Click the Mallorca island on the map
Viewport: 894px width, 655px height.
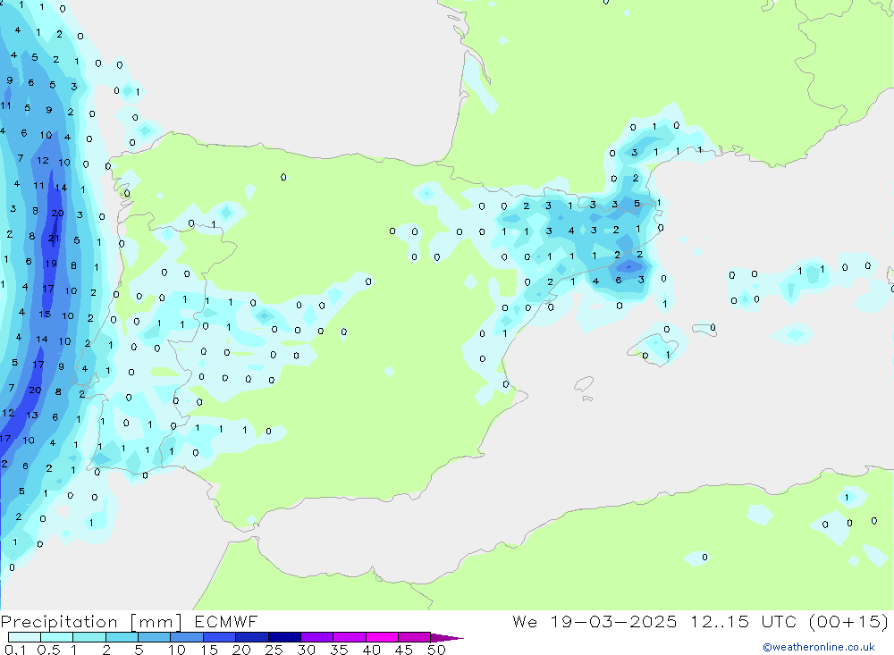click(657, 345)
